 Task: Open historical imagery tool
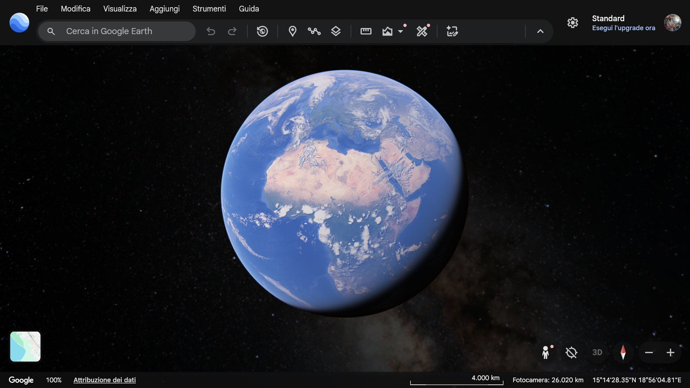[262, 31]
